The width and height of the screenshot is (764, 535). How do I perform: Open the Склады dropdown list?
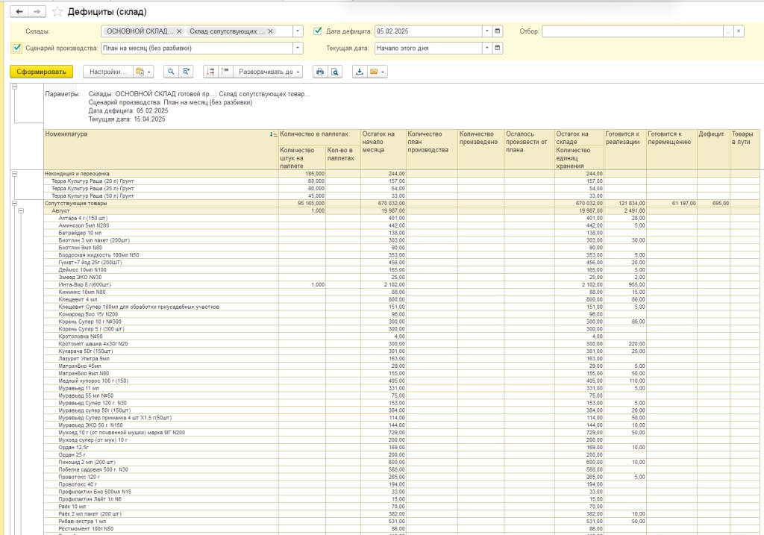pos(298,31)
